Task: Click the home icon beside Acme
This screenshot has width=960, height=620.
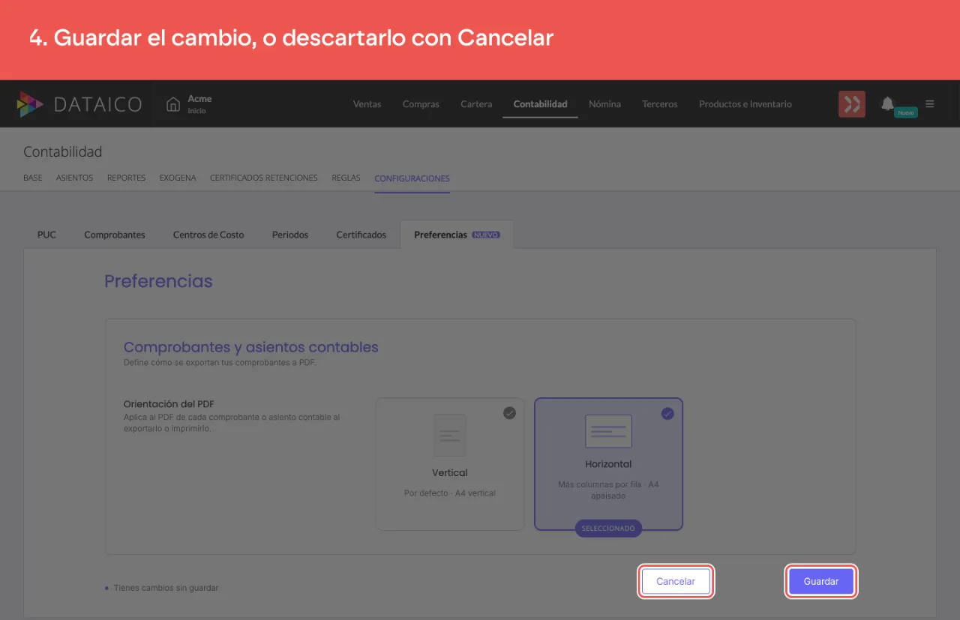Action: pos(173,104)
